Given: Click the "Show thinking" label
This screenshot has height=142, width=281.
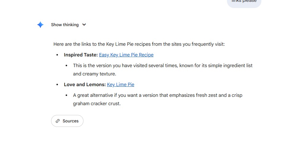Looking at the screenshot, I should 65,25.
